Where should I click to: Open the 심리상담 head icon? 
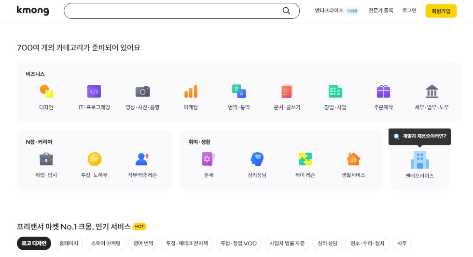[x=257, y=159]
